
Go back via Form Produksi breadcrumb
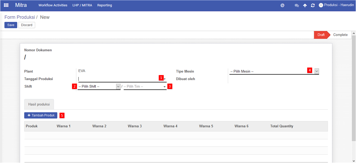click(20, 17)
